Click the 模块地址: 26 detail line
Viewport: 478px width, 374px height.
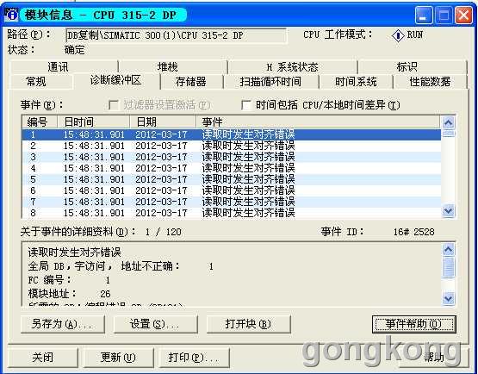pos(70,294)
